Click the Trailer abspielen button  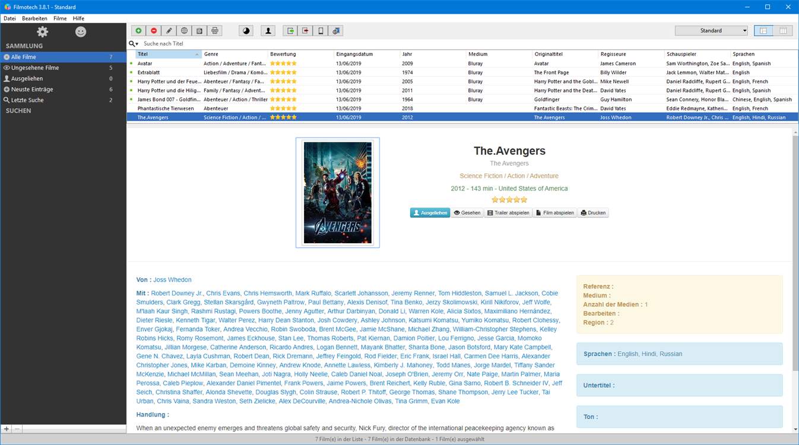coord(508,213)
